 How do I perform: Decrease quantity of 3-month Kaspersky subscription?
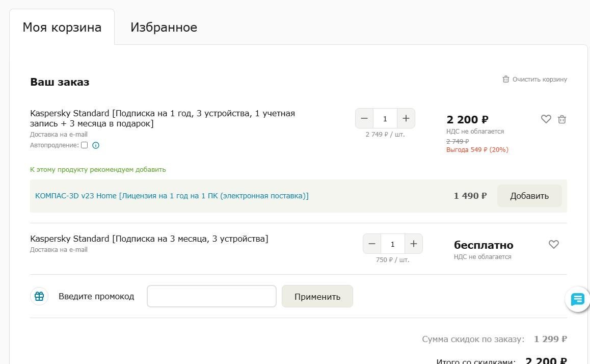[372, 244]
